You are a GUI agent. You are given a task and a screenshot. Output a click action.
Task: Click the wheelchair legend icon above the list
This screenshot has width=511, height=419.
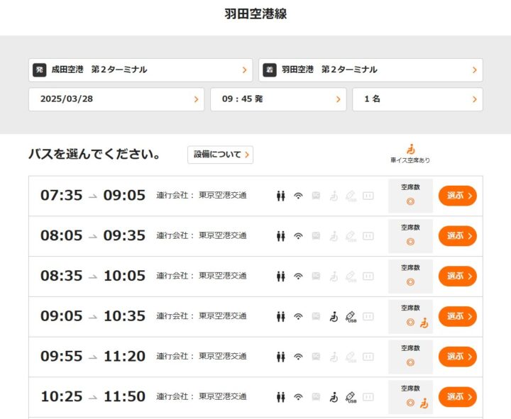[x=410, y=149]
